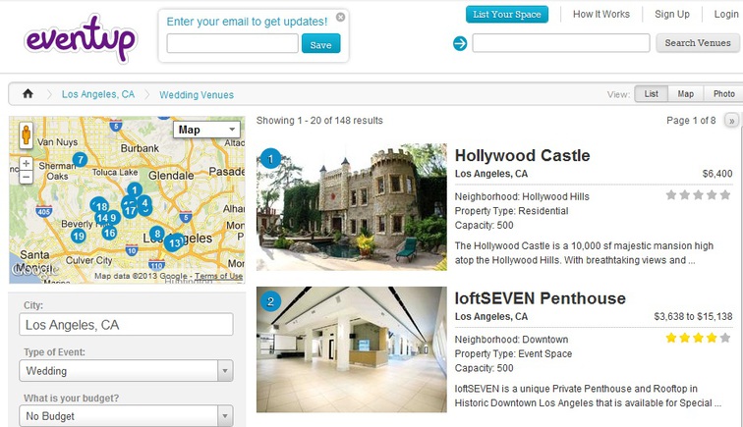The height and width of the screenshot is (427, 743).
Task: Open Street View pegman on map
Action: tap(27, 134)
